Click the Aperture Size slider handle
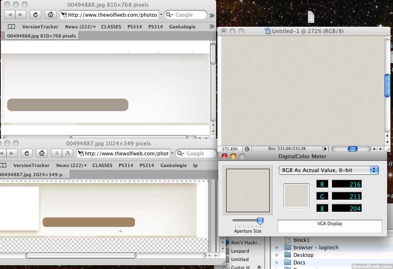393x269 pixels. pyautogui.click(x=260, y=221)
